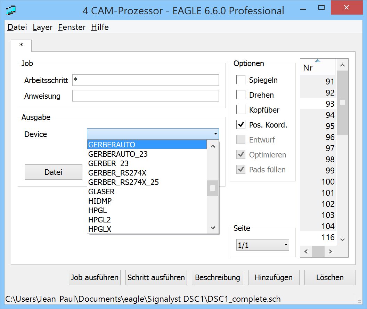Select the asterisk job tab
367x309 pixels.
21,45
